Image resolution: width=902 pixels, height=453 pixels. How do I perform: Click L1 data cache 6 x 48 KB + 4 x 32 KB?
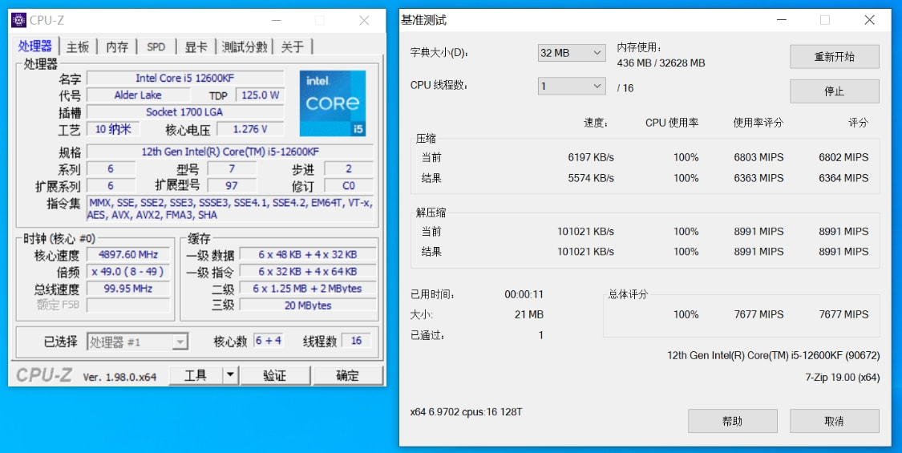point(308,254)
